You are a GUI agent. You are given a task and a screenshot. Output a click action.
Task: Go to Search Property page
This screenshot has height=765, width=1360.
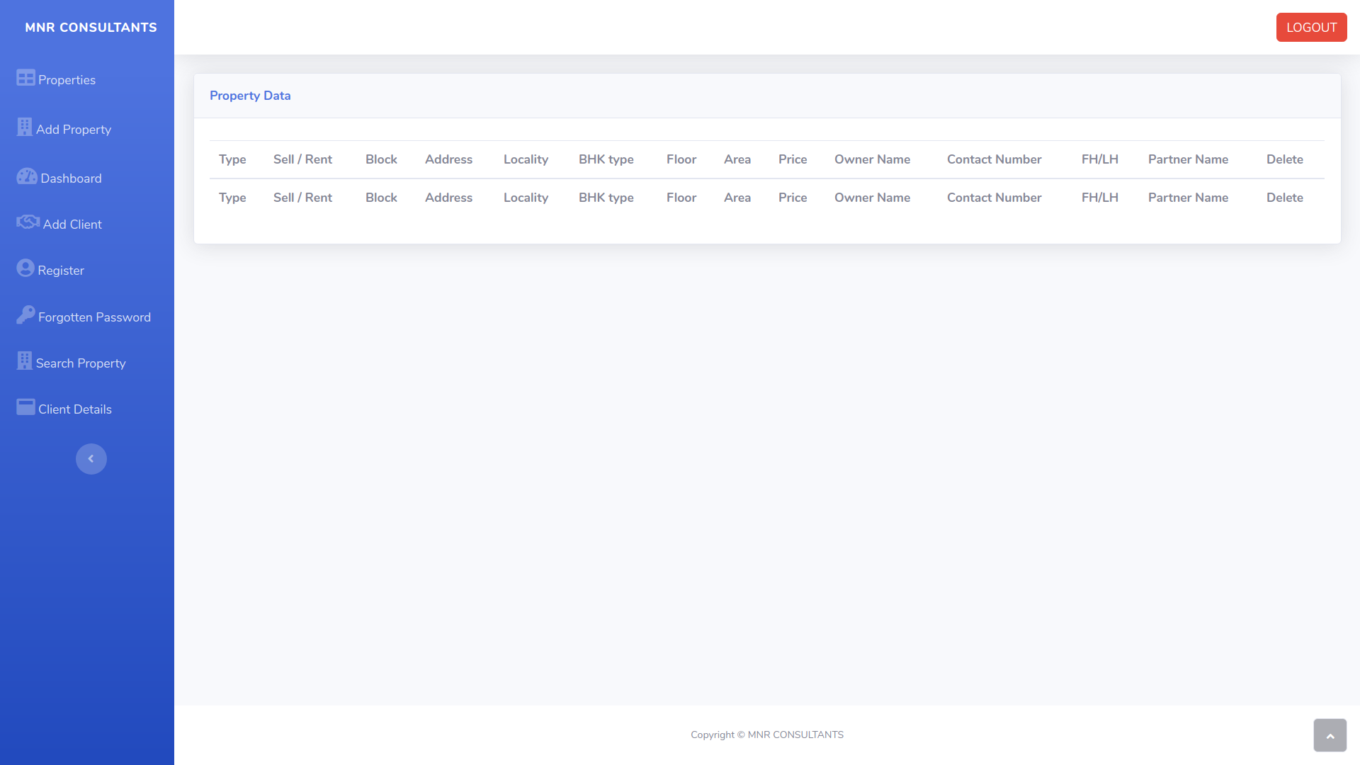click(x=80, y=363)
